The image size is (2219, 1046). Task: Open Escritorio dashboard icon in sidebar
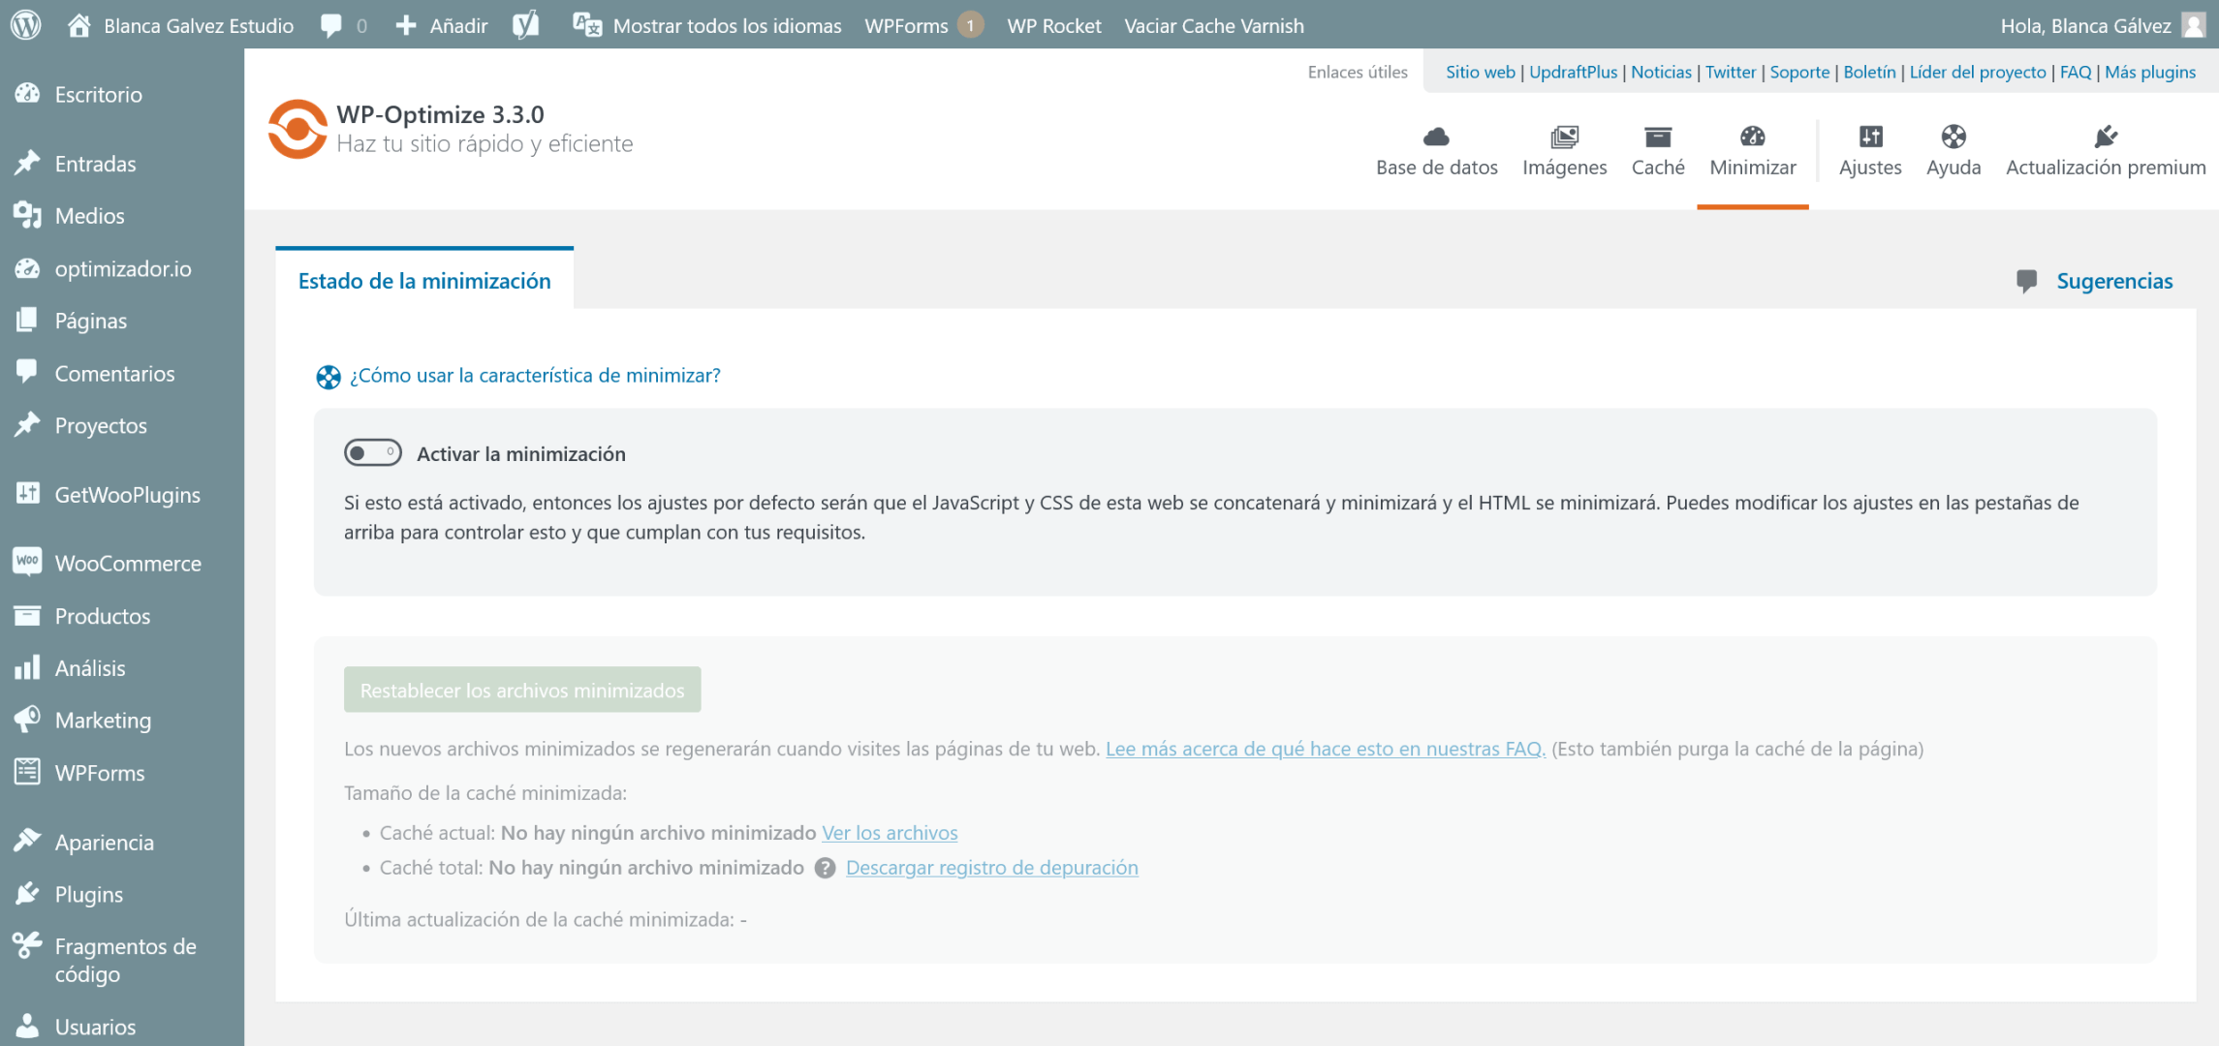click(27, 94)
